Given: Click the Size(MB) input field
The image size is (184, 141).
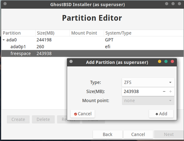Looking at the screenshot, I should [x=142, y=92].
